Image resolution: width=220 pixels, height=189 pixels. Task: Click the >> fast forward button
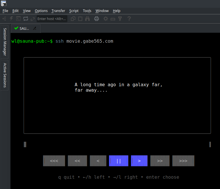[x=160, y=161]
